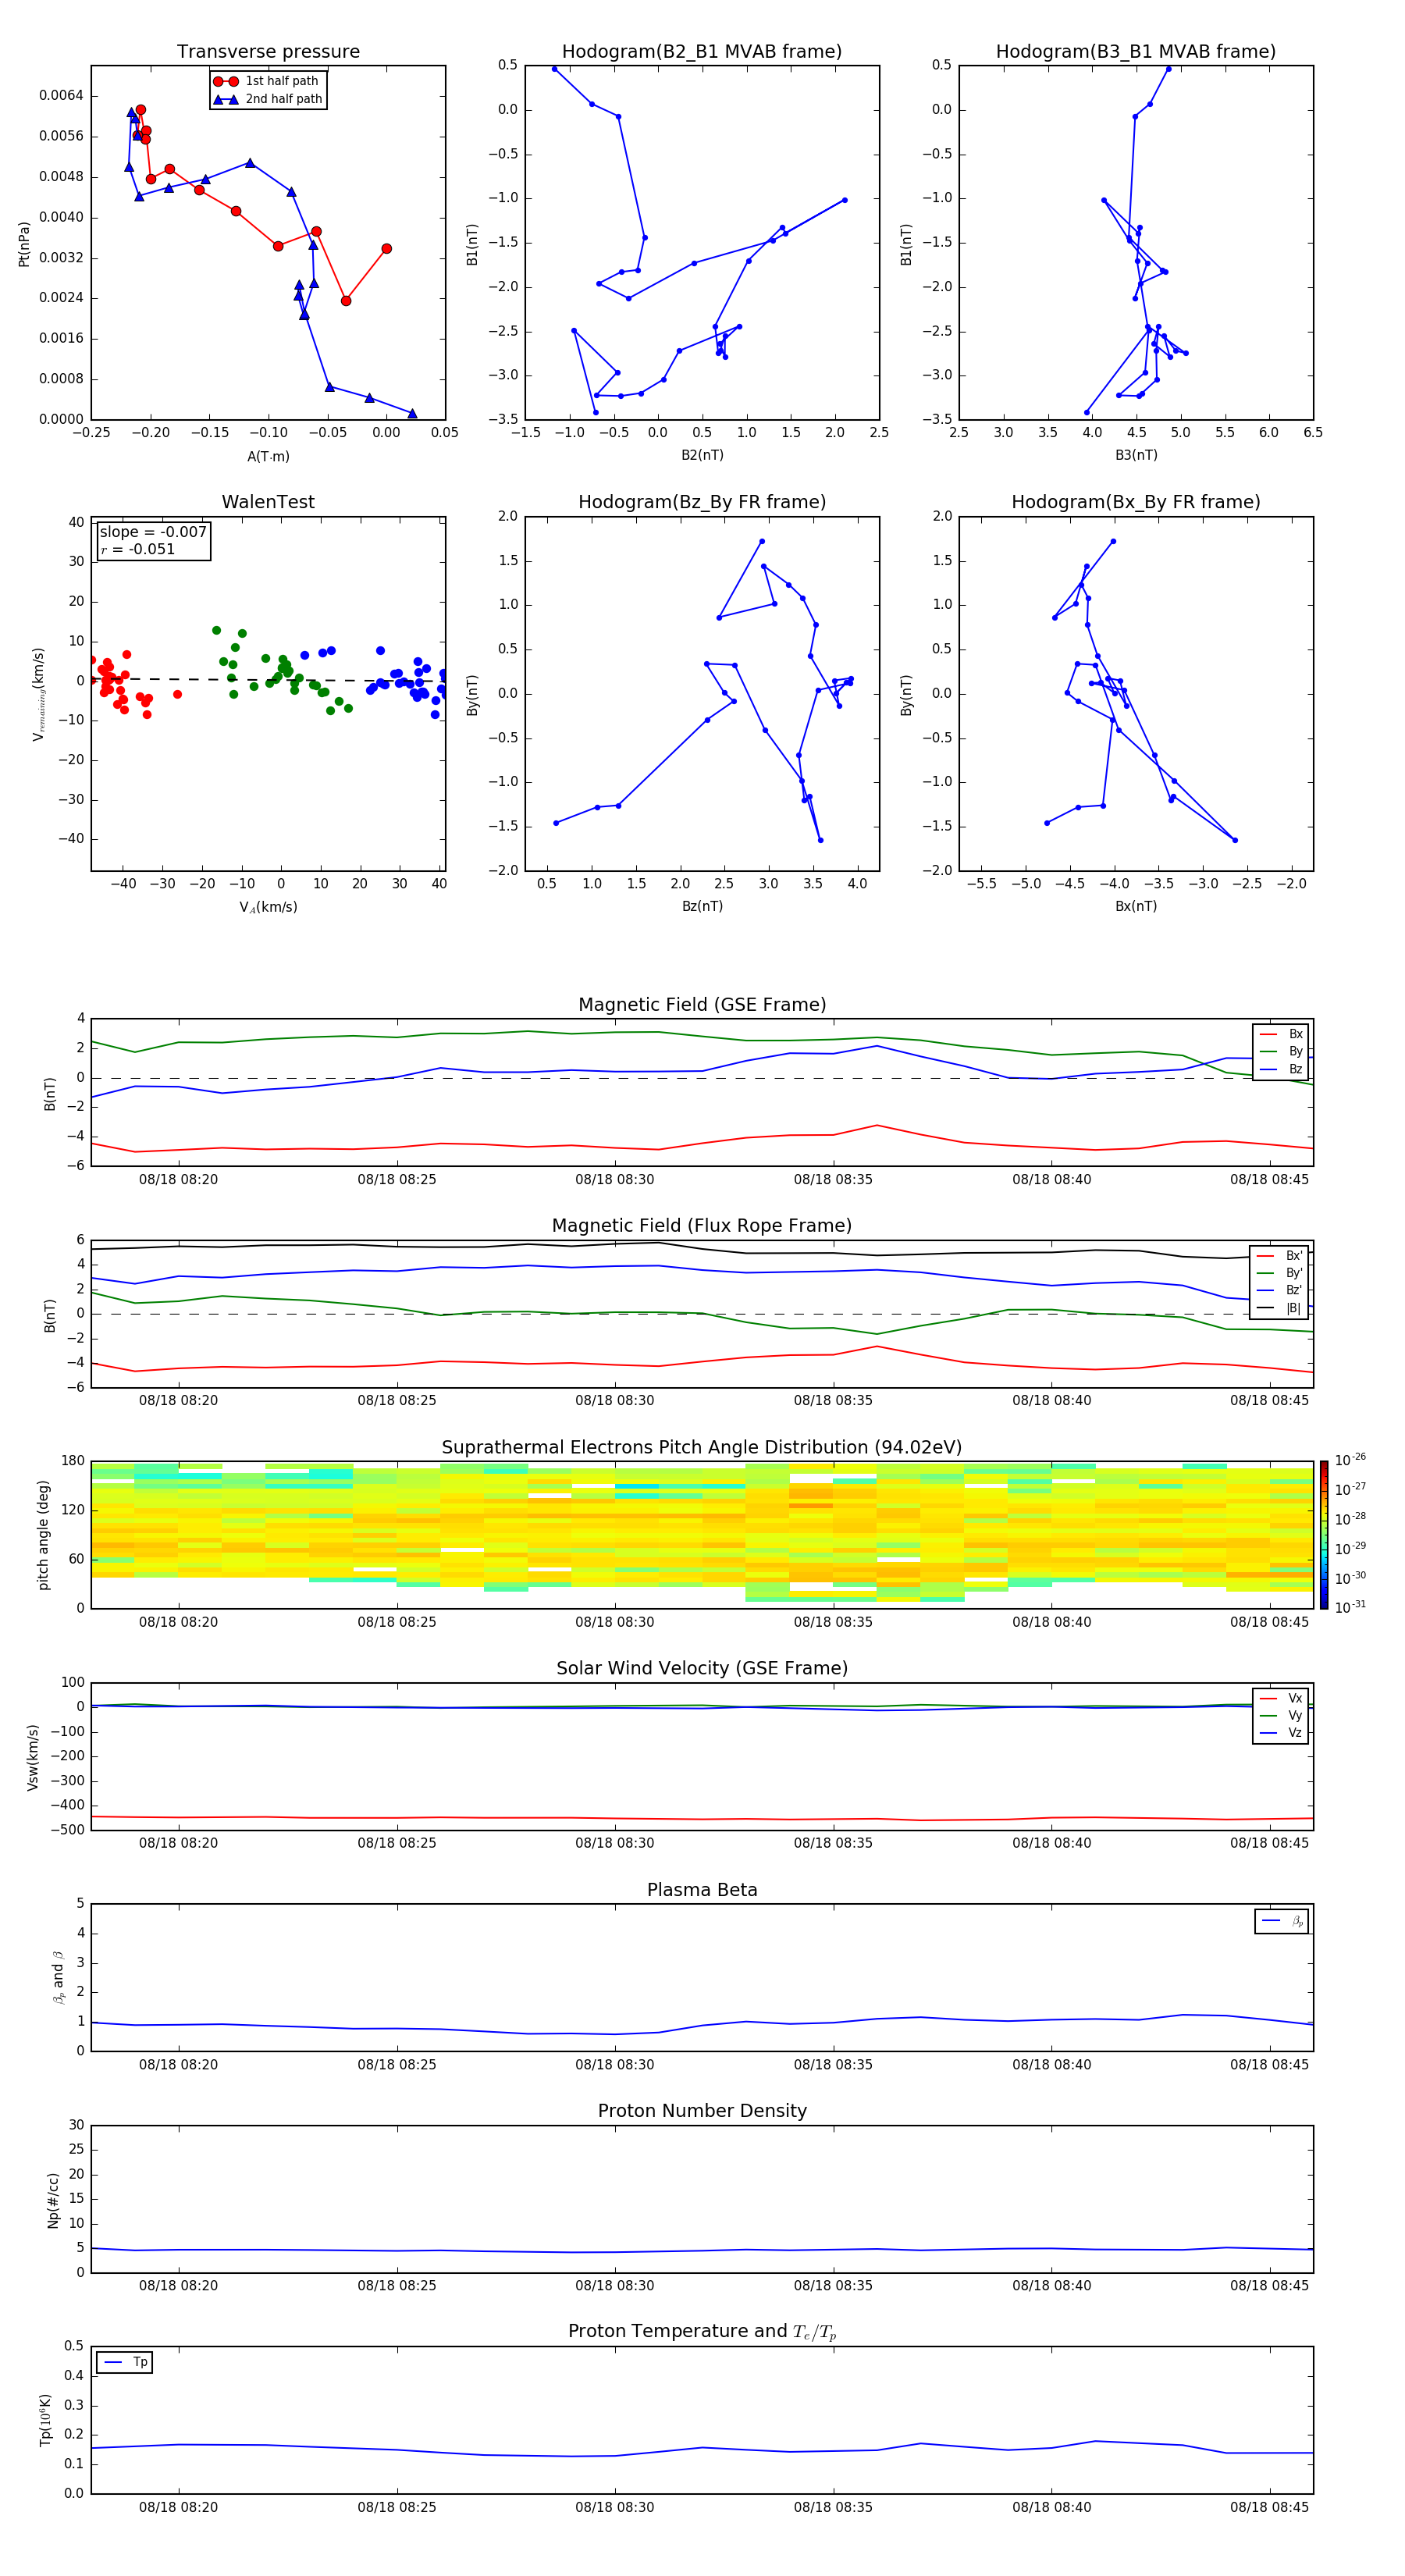Viewport: 1405px width, 2576px height.
Task: Click 'Magnetic Field (GSE Frame)' title
Action: [702, 1005]
